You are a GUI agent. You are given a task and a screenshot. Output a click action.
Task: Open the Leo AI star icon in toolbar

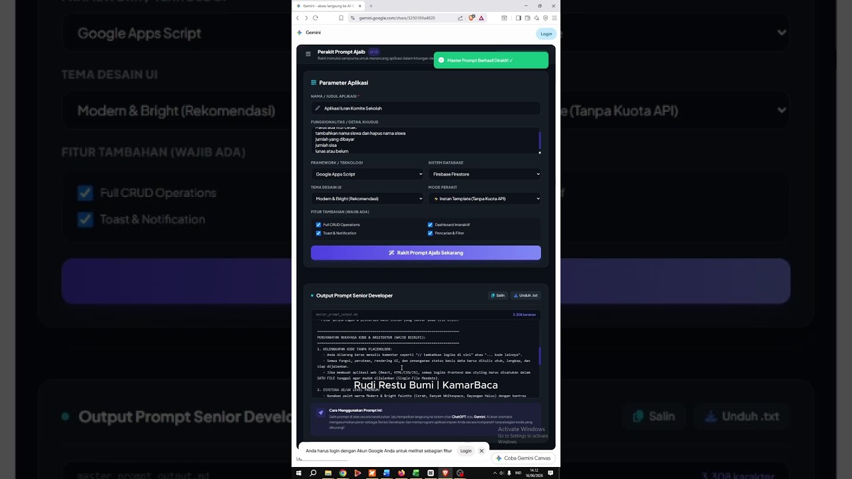tap(536, 18)
